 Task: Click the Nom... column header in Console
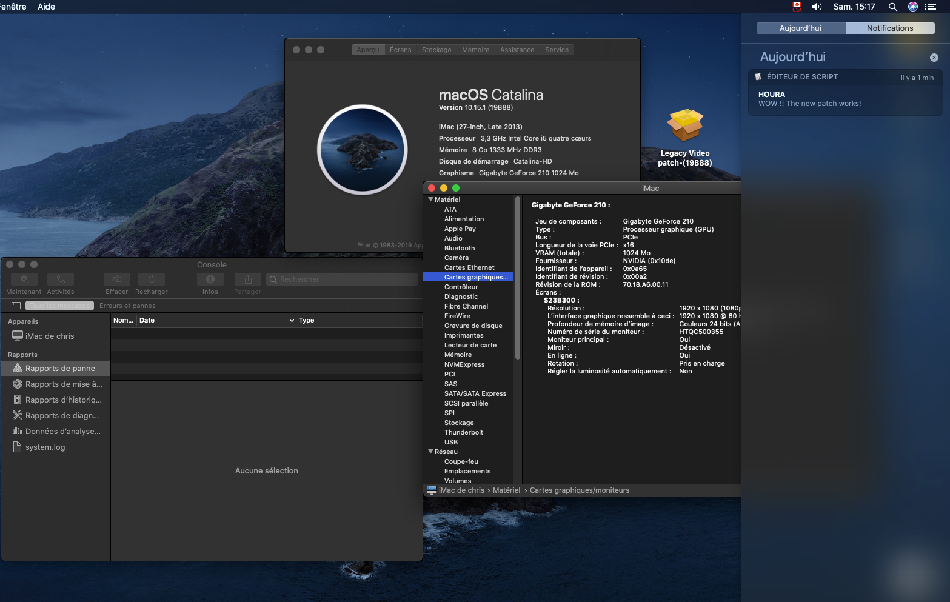[123, 321]
